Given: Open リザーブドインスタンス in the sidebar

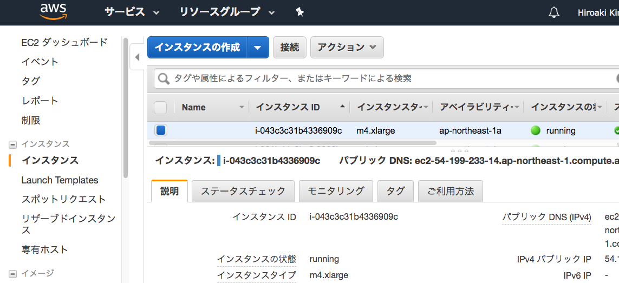Looking at the screenshot, I should (x=68, y=224).
